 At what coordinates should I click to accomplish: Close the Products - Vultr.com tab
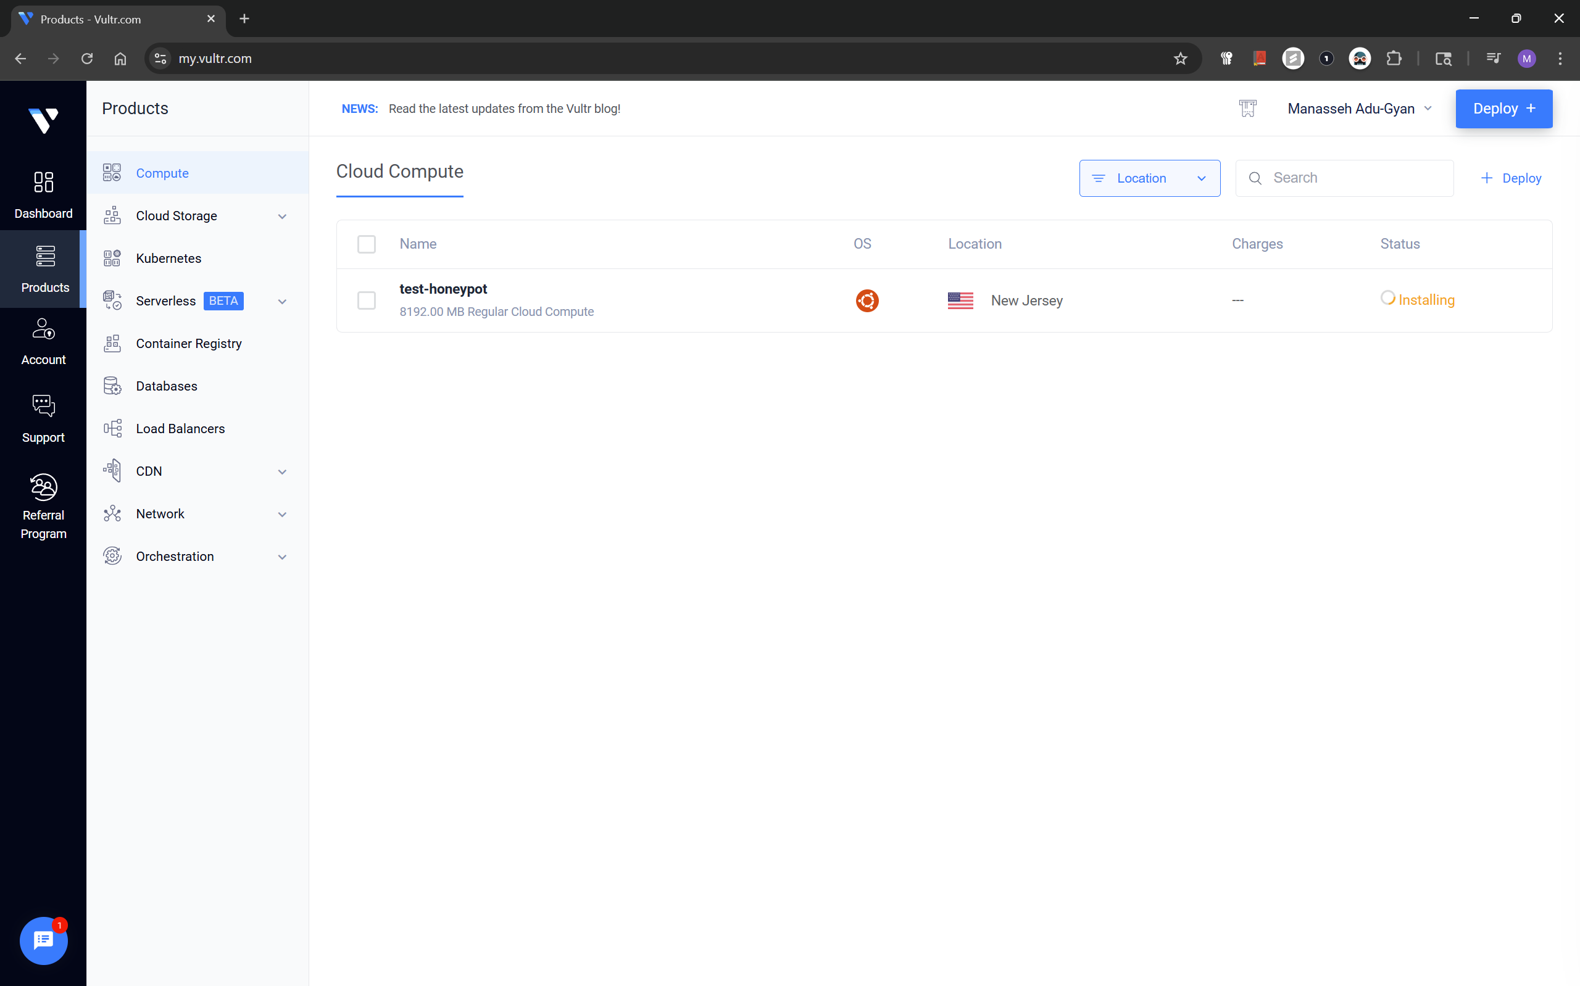[x=210, y=19]
